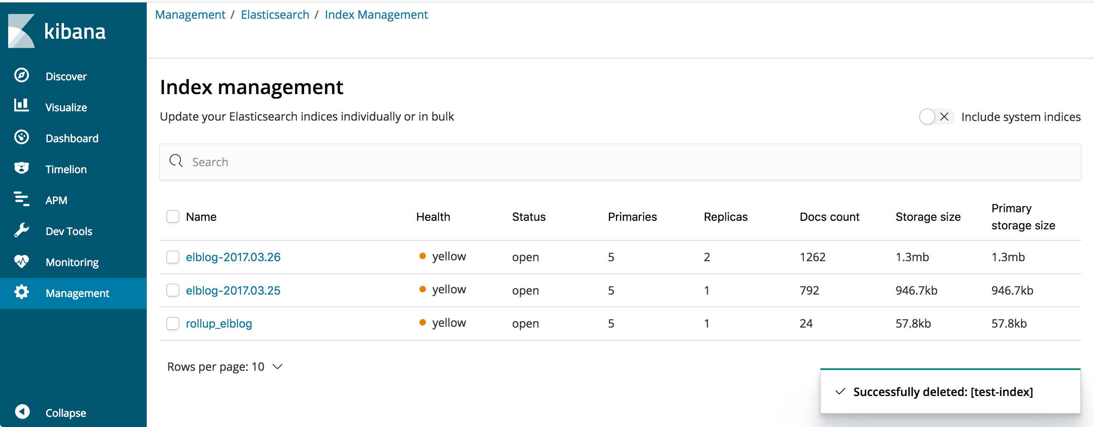Click the Dashboard gauge icon

(x=22, y=138)
